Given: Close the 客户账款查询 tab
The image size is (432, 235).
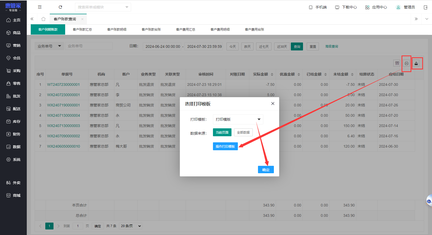Looking at the screenshot, I should pos(82,19).
